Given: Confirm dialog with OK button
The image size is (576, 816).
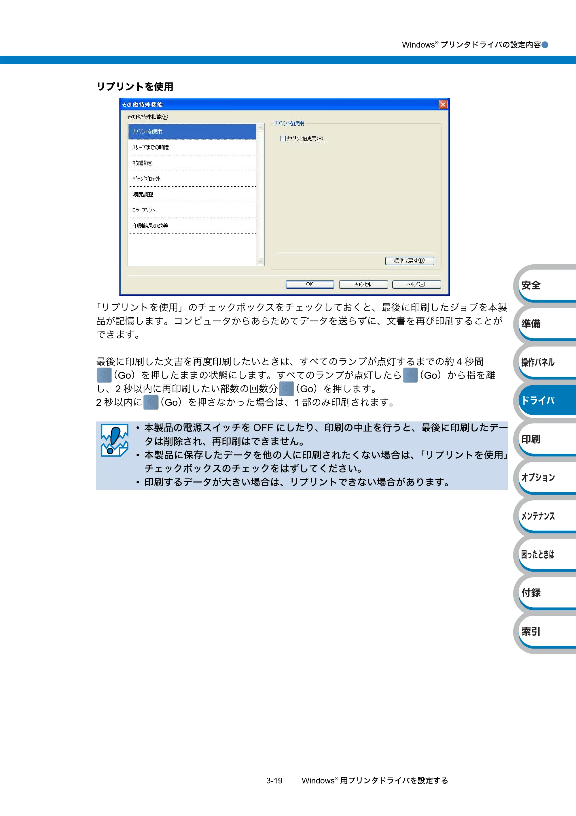Looking at the screenshot, I should (310, 284).
